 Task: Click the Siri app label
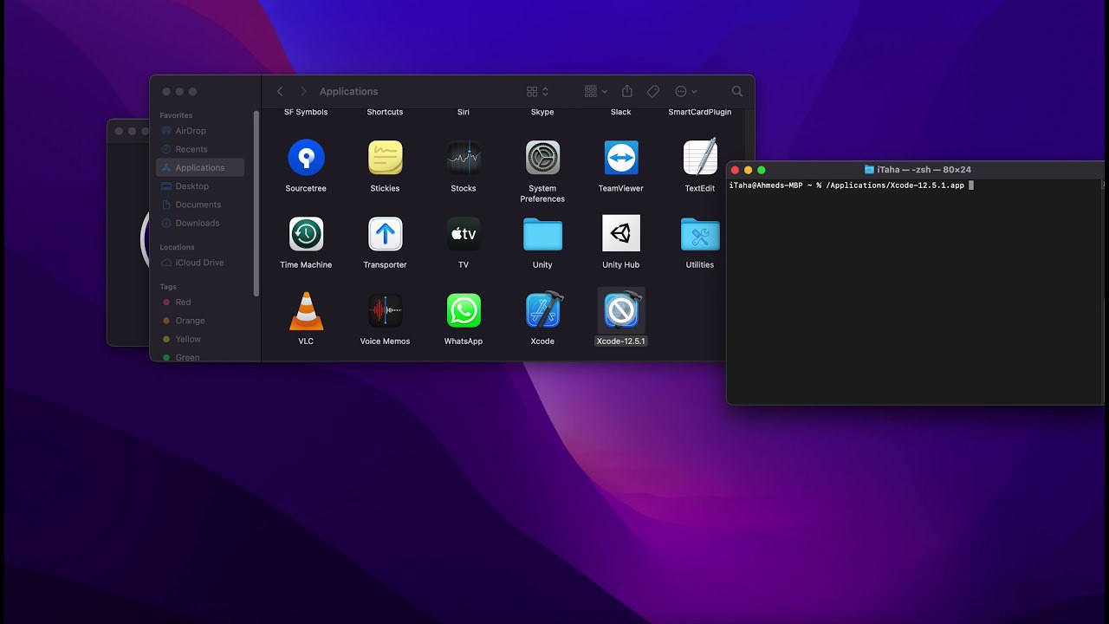(x=464, y=112)
